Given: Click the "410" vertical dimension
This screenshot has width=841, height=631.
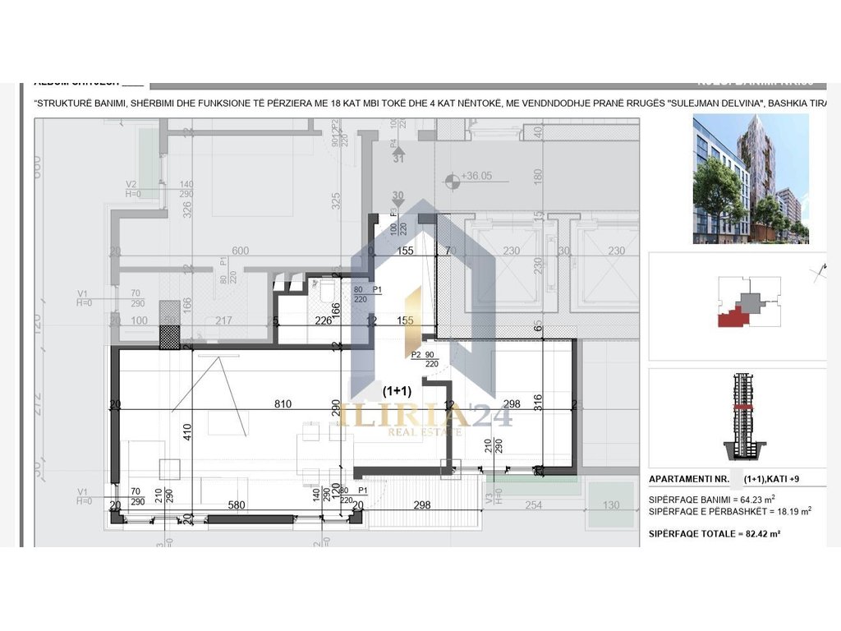Looking at the screenshot, I should (187, 432).
